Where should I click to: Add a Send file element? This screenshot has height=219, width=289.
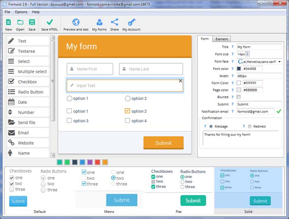click(x=28, y=122)
